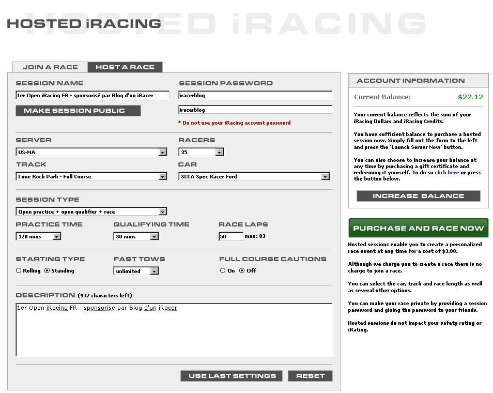Click the password warning text in red
This screenshot has width=493, height=393.
(235, 123)
